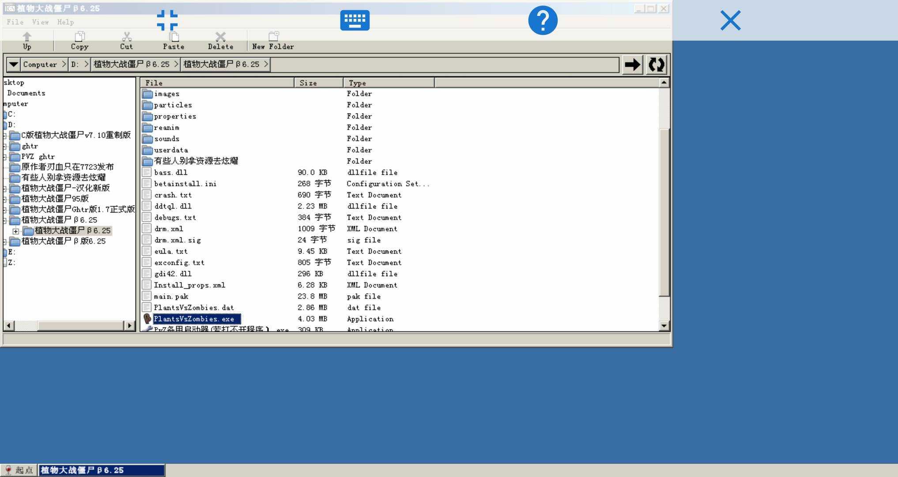Select the PVZ ghtr folder in tree
Viewport: 898px width, 477px height.
pyautogui.click(x=38, y=157)
